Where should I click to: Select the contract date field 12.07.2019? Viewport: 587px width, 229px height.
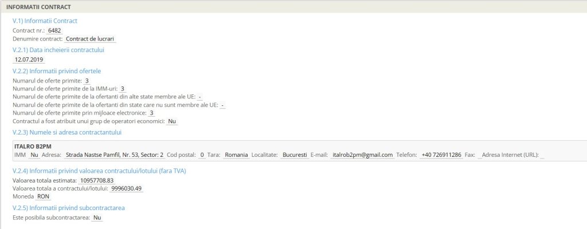click(x=28, y=60)
